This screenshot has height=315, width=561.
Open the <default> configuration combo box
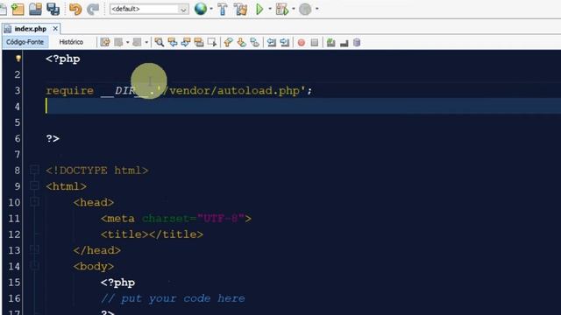click(149, 9)
